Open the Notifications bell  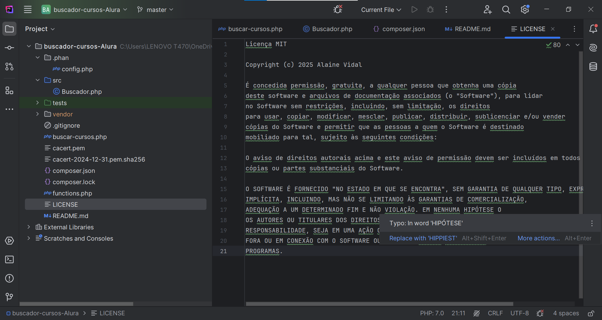pos(593,29)
